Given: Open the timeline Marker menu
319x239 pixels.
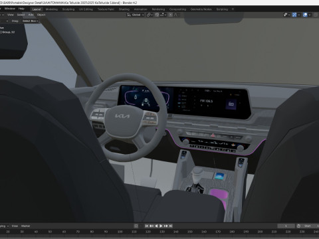Looking at the screenshot, I should [25, 226].
